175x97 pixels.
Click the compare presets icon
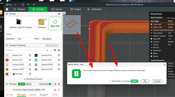[x=59, y=84]
